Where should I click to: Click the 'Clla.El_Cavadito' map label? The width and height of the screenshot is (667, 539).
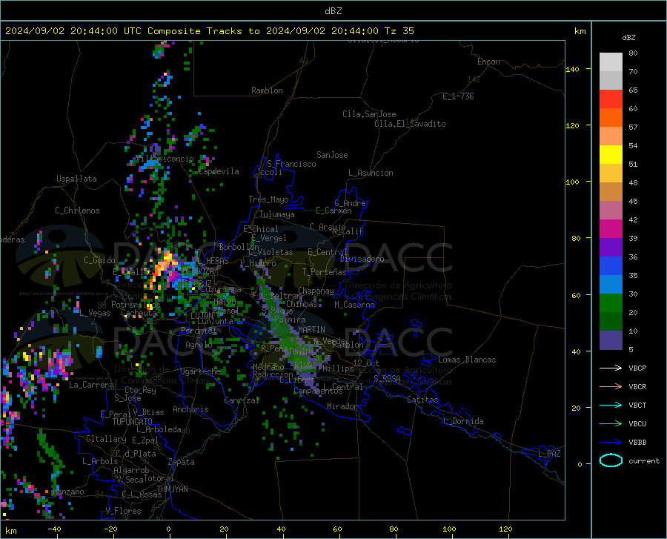coord(410,124)
